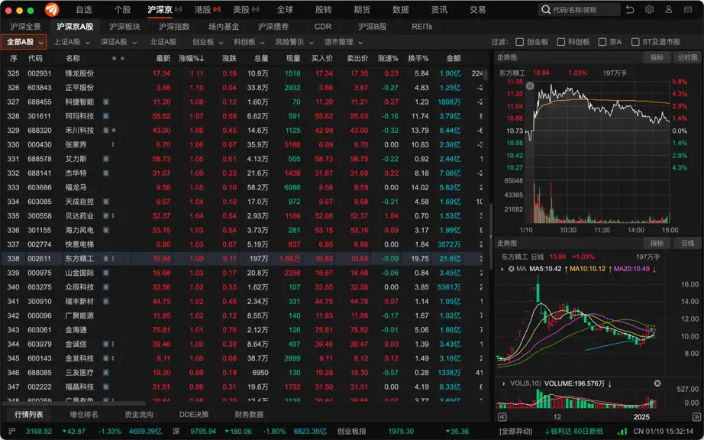Enable the 科创板 filter checkbox
This screenshot has width=704, height=440.
click(x=560, y=42)
